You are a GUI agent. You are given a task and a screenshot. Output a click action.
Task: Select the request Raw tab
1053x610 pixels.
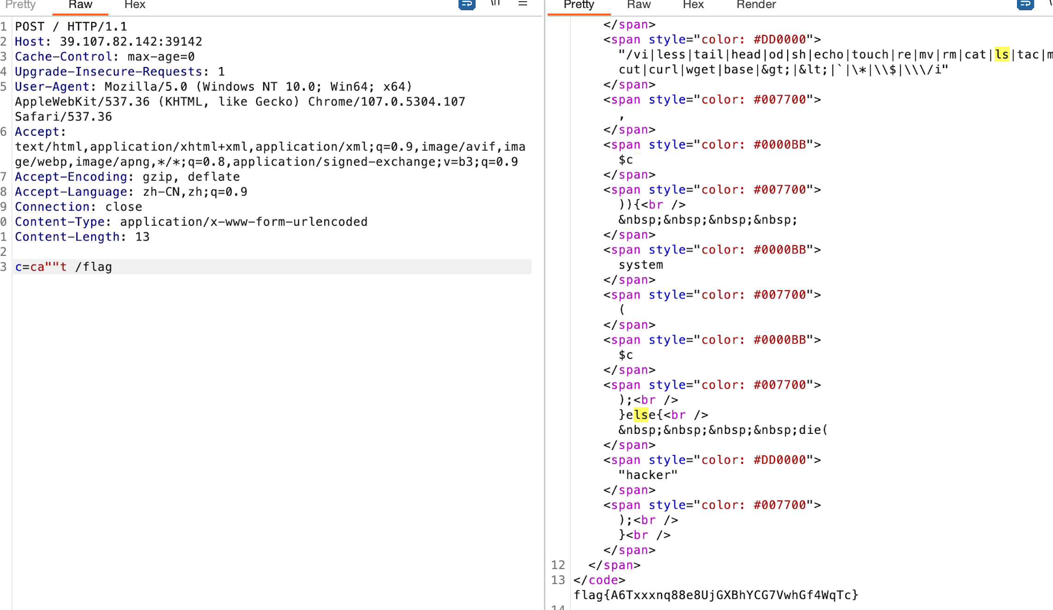(x=80, y=5)
